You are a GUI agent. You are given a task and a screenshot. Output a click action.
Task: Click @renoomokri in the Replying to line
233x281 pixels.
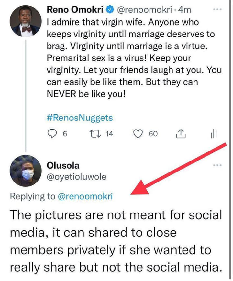click(x=85, y=196)
